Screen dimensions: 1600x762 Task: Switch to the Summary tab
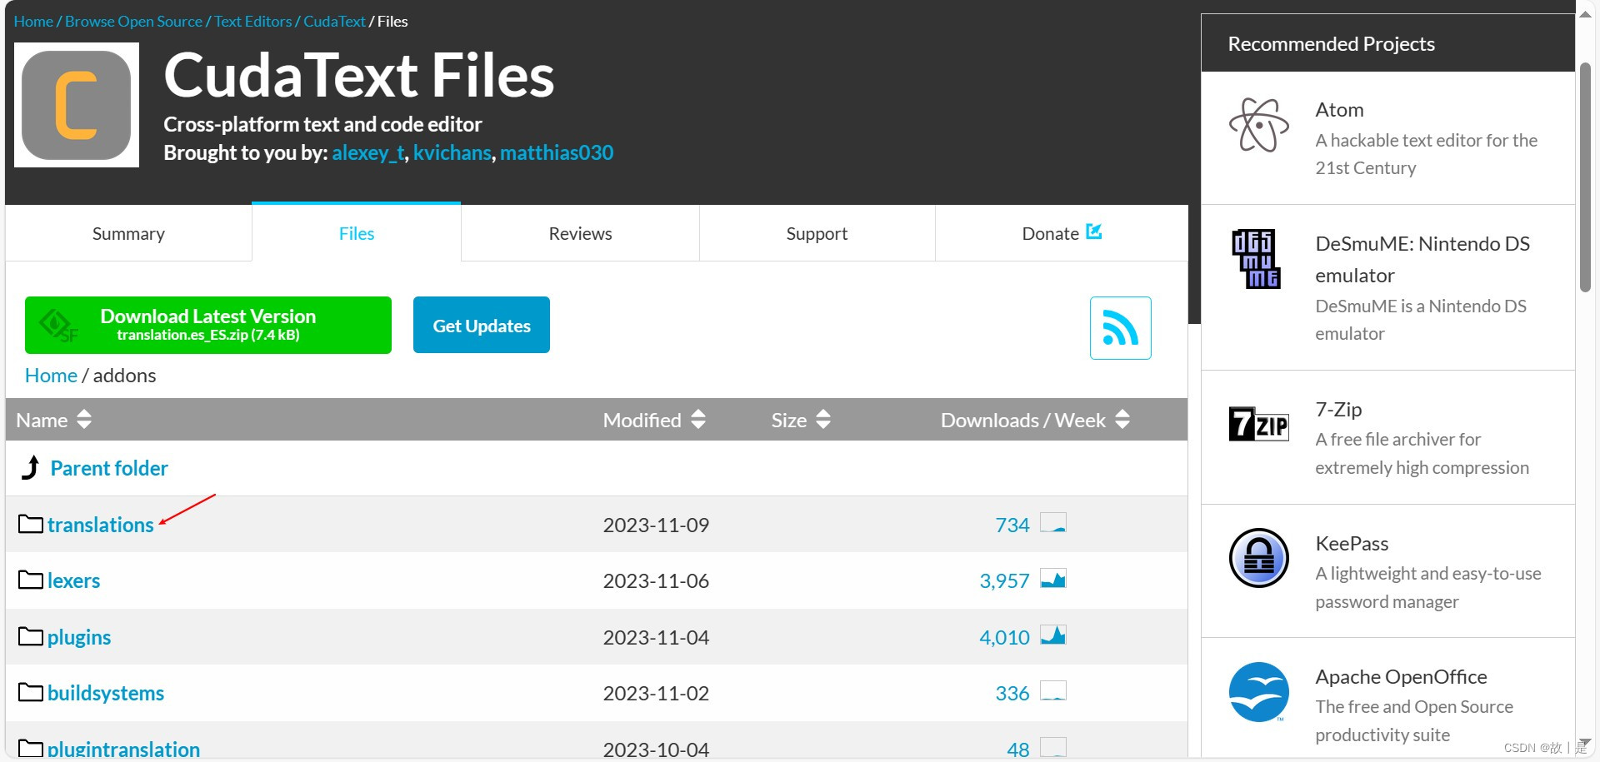(x=128, y=233)
